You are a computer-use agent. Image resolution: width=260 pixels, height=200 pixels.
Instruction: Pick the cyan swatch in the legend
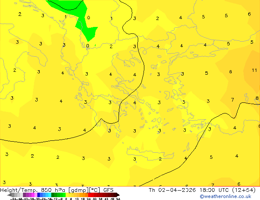point(50,195)
